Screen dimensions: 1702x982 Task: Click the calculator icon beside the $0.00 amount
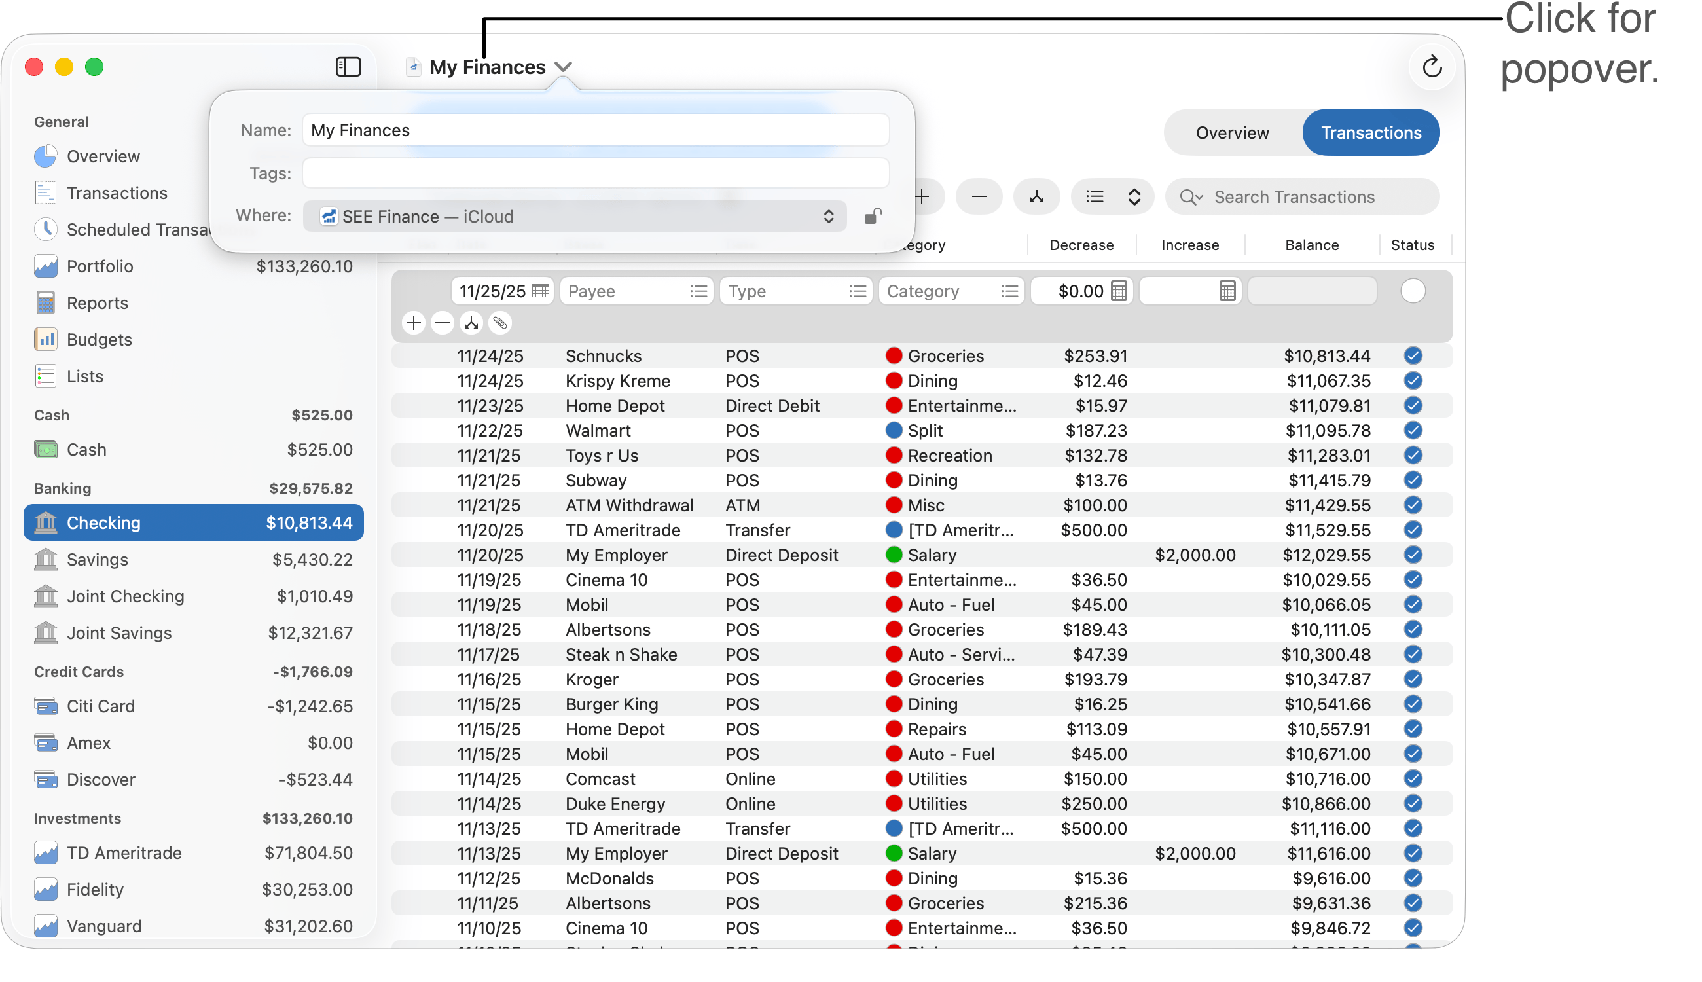pyautogui.click(x=1119, y=291)
